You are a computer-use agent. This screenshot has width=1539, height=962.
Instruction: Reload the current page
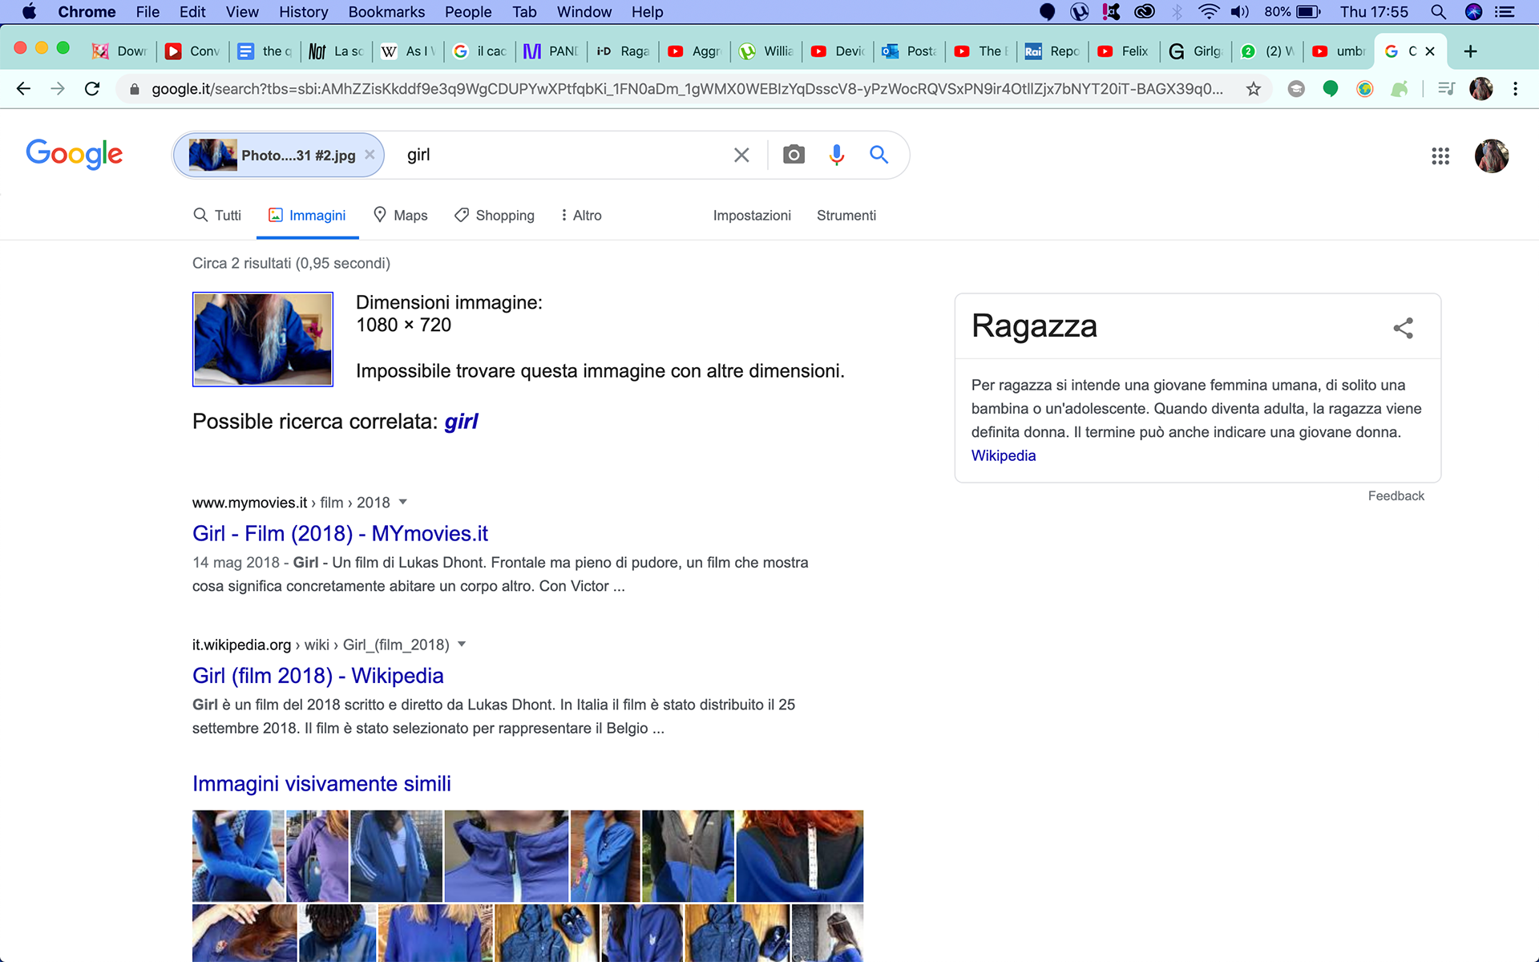pyautogui.click(x=92, y=89)
